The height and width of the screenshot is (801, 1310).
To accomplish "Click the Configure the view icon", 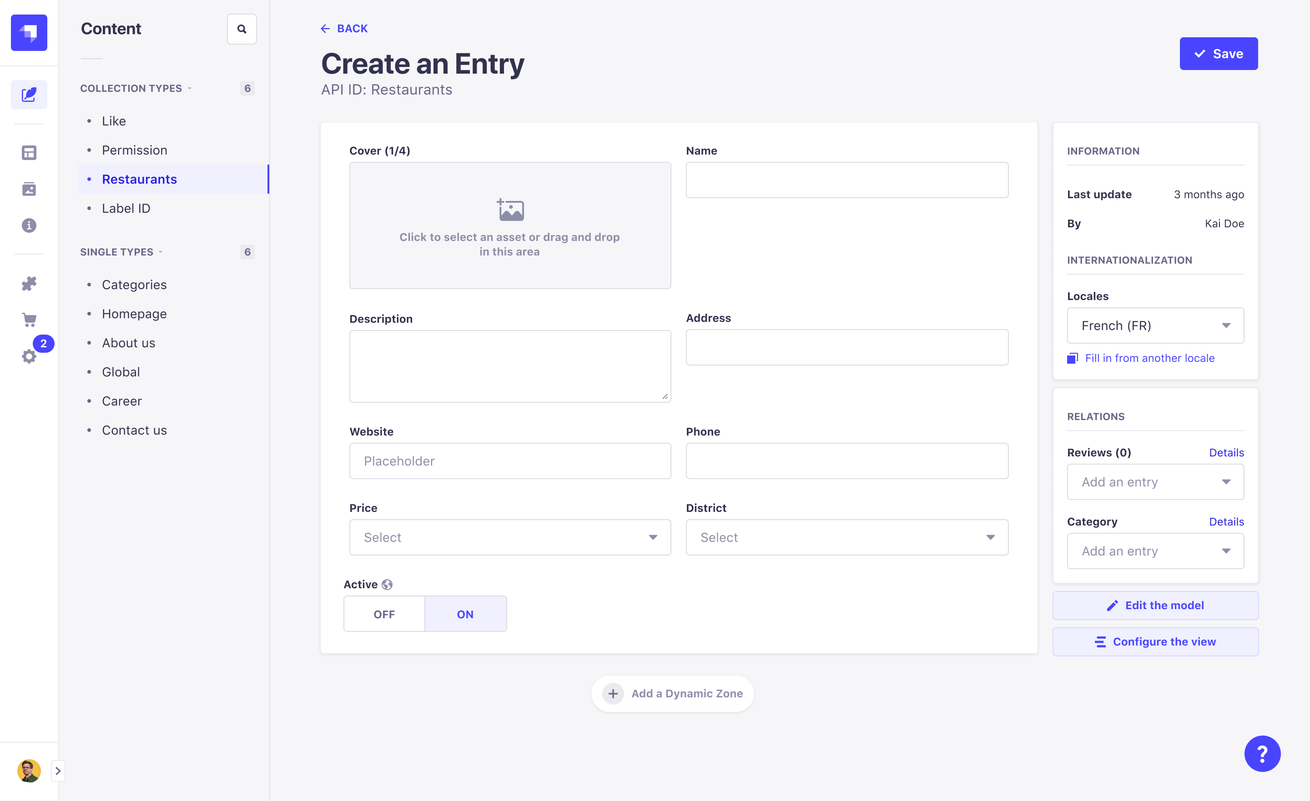I will coord(1100,641).
